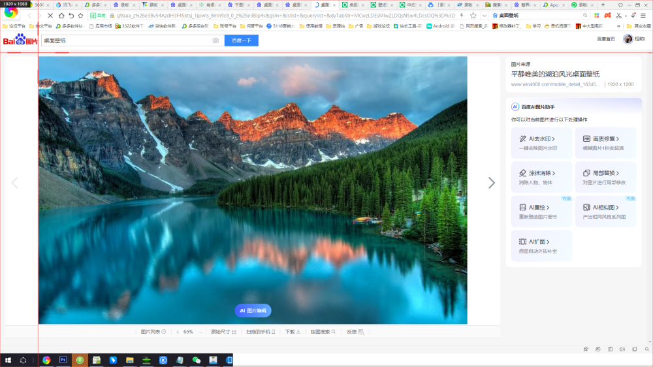
Task: Open Windows Start menu
Action: (x=8, y=360)
